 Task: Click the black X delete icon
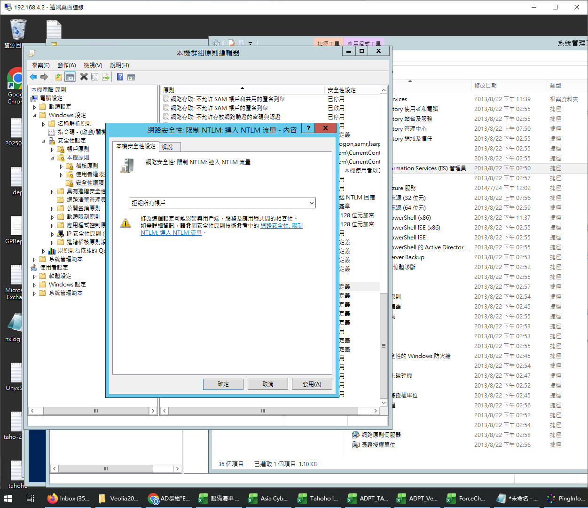[84, 77]
